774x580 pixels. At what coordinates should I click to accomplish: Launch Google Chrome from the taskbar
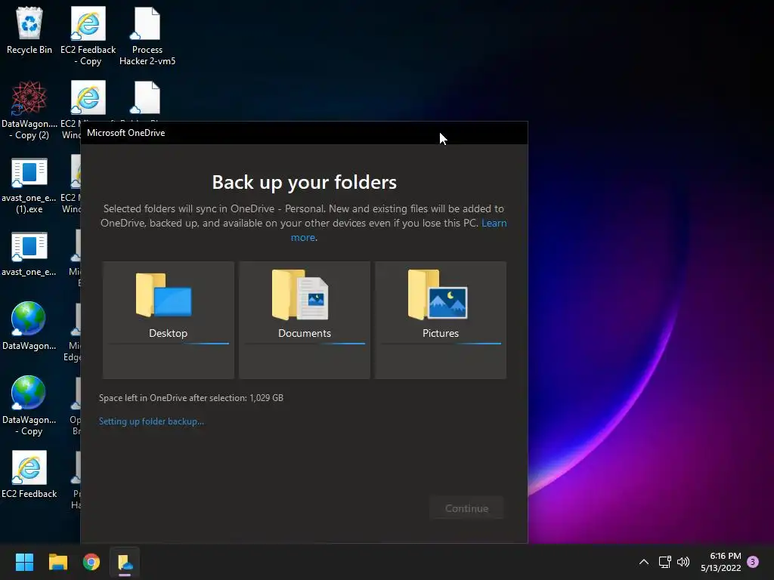tap(91, 562)
